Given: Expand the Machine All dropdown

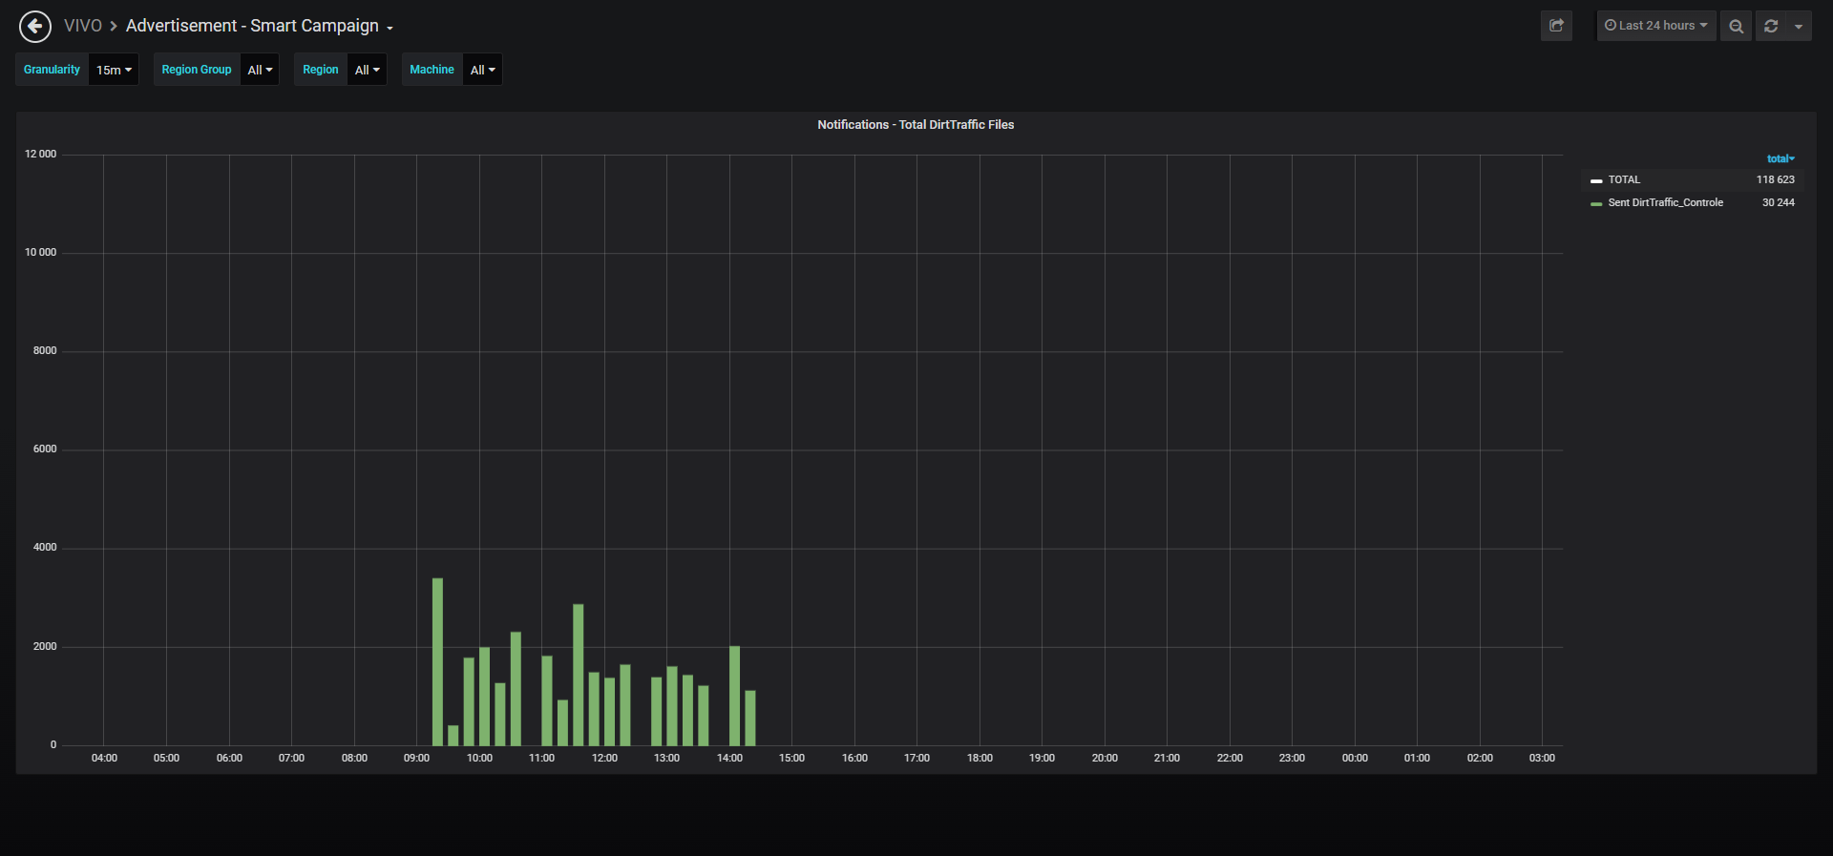Looking at the screenshot, I should [482, 70].
